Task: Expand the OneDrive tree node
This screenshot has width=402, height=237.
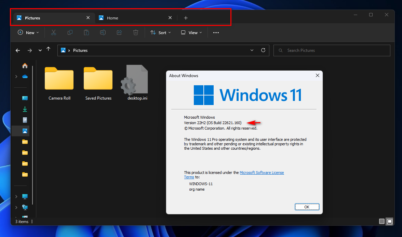Action: tap(16, 76)
